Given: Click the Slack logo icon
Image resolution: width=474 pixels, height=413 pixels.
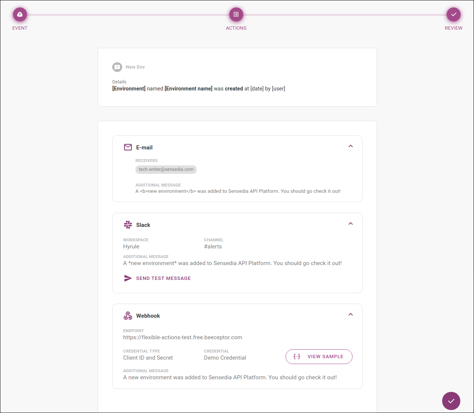Looking at the screenshot, I should [128, 224].
